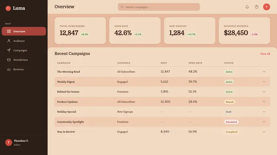
Task: Click the +15.7% change badge
Action: 191,34
